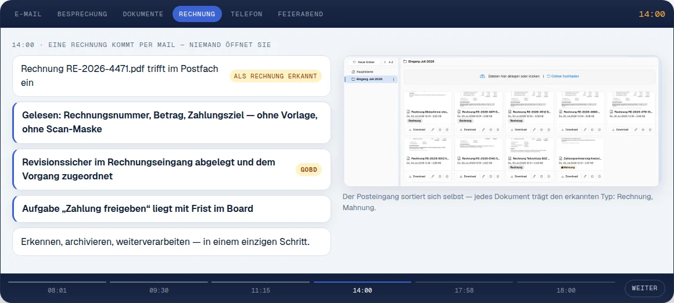
Task: Download the 'Rechnung Bildschirme' file
Action: pos(417,129)
